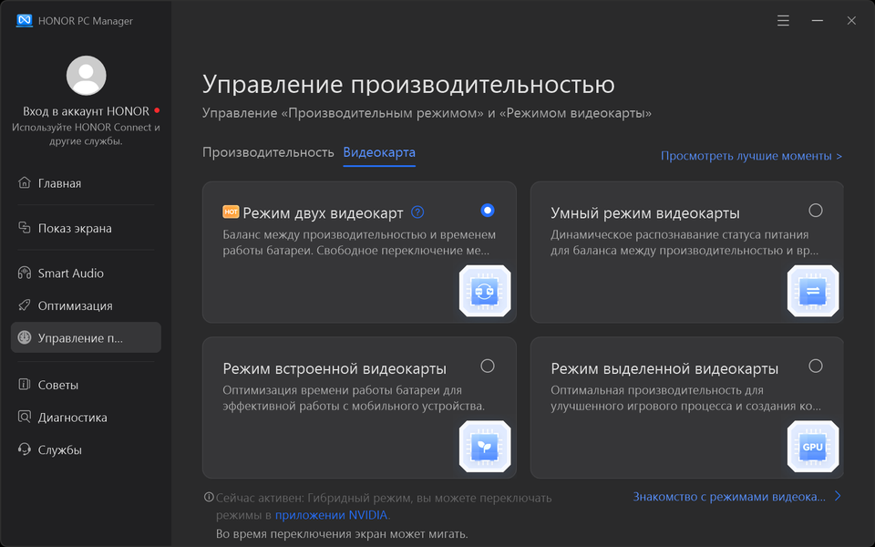Click the dual GPU mode chip icon
This screenshot has width=875, height=547.
click(484, 292)
